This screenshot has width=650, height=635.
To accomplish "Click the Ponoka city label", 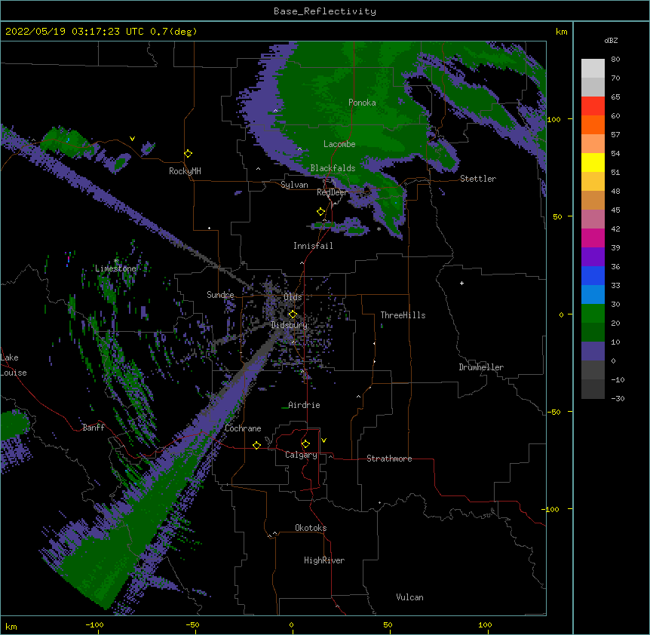I will pyautogui.click(x=362, y=103).
